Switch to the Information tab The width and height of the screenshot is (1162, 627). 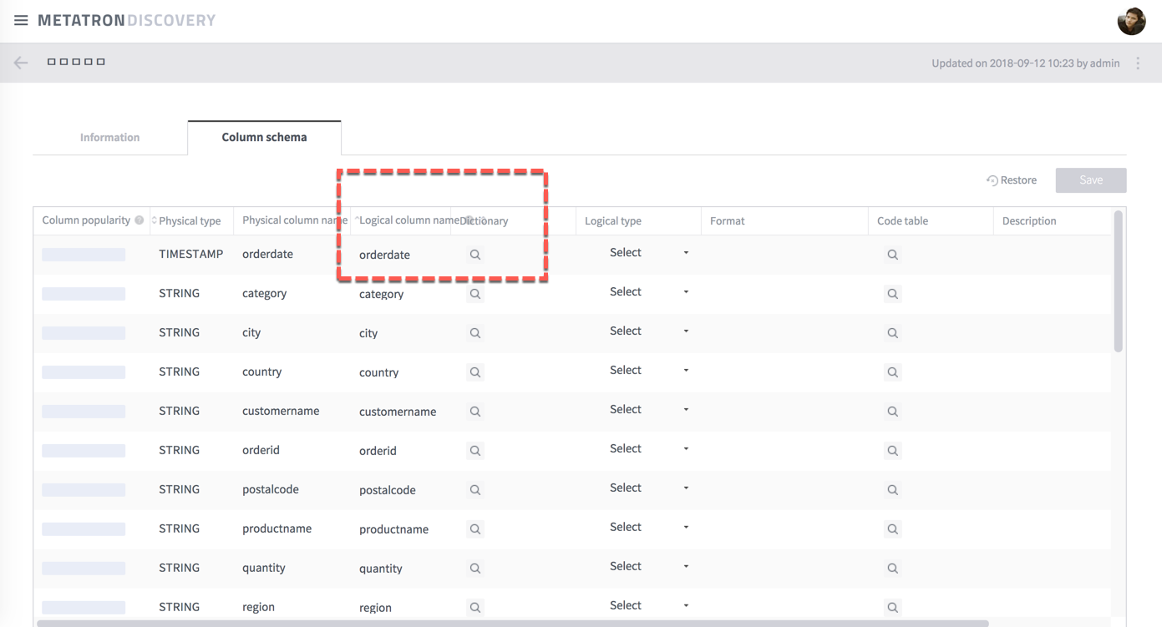[x=109, y=137]
